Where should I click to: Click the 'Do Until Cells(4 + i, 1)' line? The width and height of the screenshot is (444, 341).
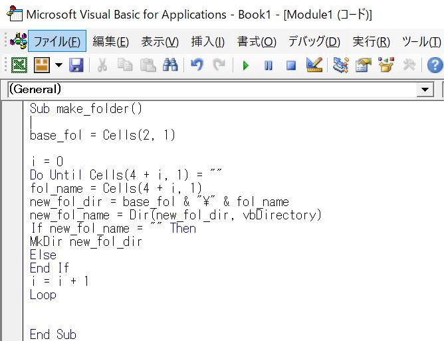126,175
